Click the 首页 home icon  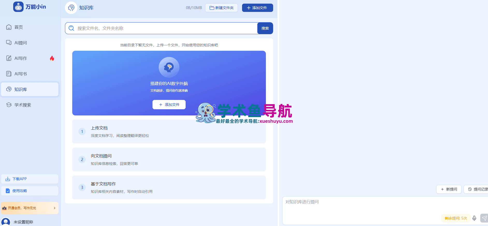click(x=9, y=27)
